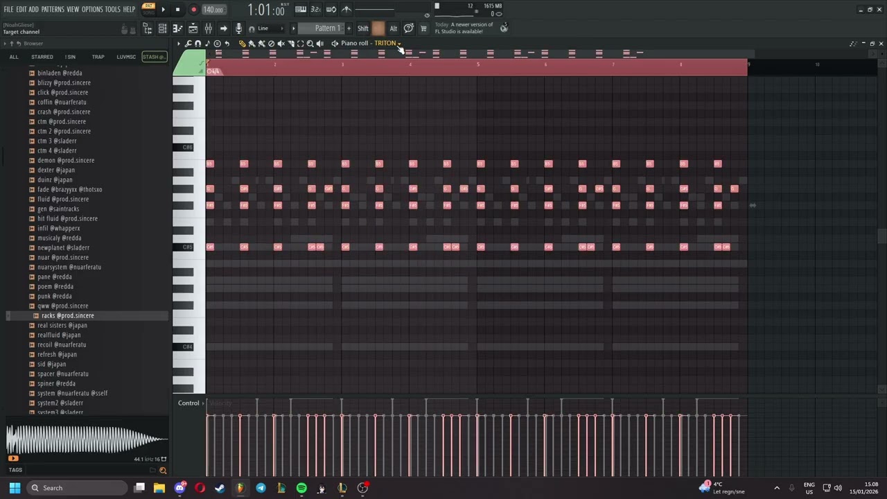
Task: Open the PATTERNS menu
Action: [53, 9]
